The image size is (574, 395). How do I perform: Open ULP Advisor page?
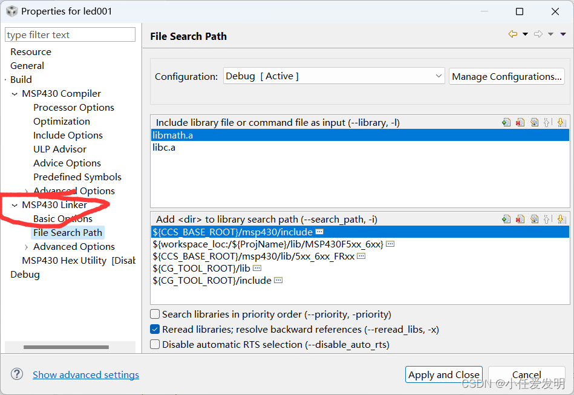[x=60, y=149]
